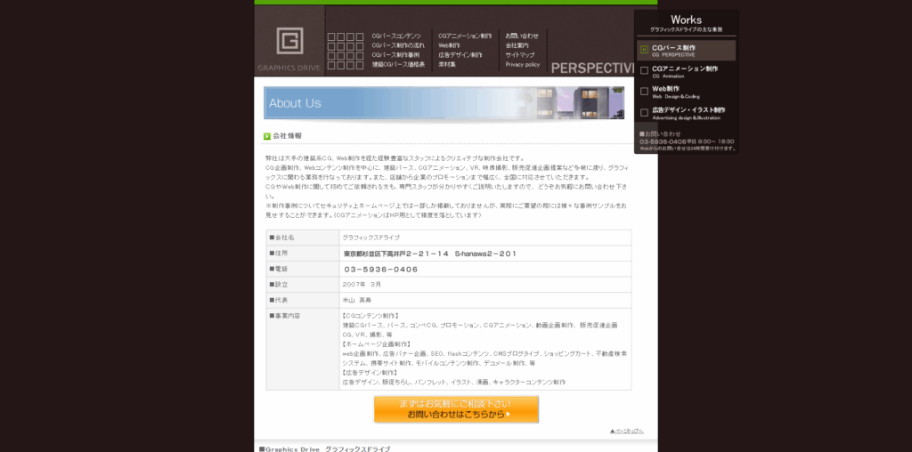Tick the CGアニメーション制作 checkbox icon
Image resolution: width=912 pixels, height=452 pixels.
tap(645, 69)
